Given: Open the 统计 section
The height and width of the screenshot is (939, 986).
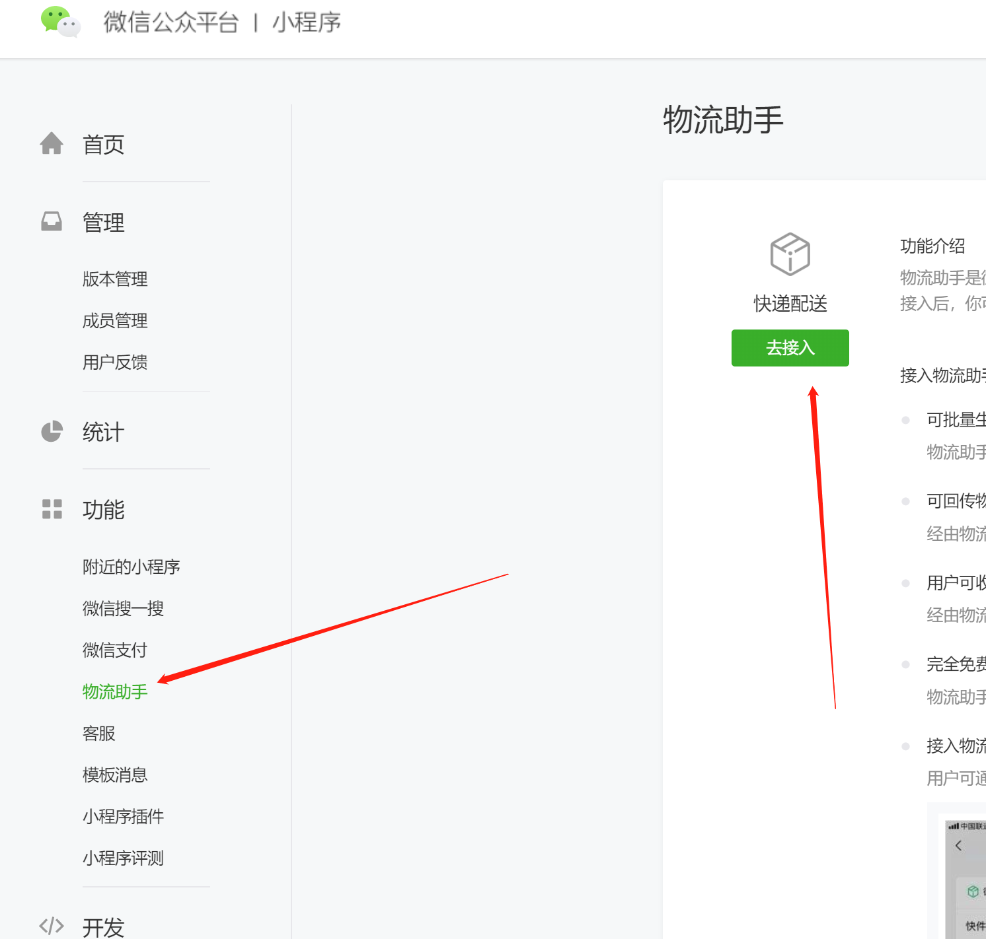Looking at the screenshot, I should tap(104, 433).
